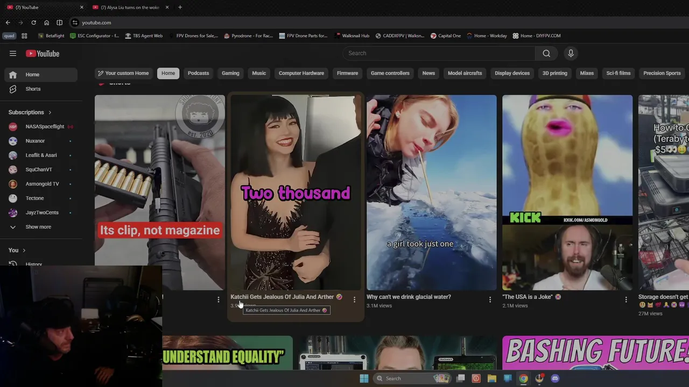Select the News filter chip
The width and height of the screenshot is (689, 387).
click(x=428, y=73)
